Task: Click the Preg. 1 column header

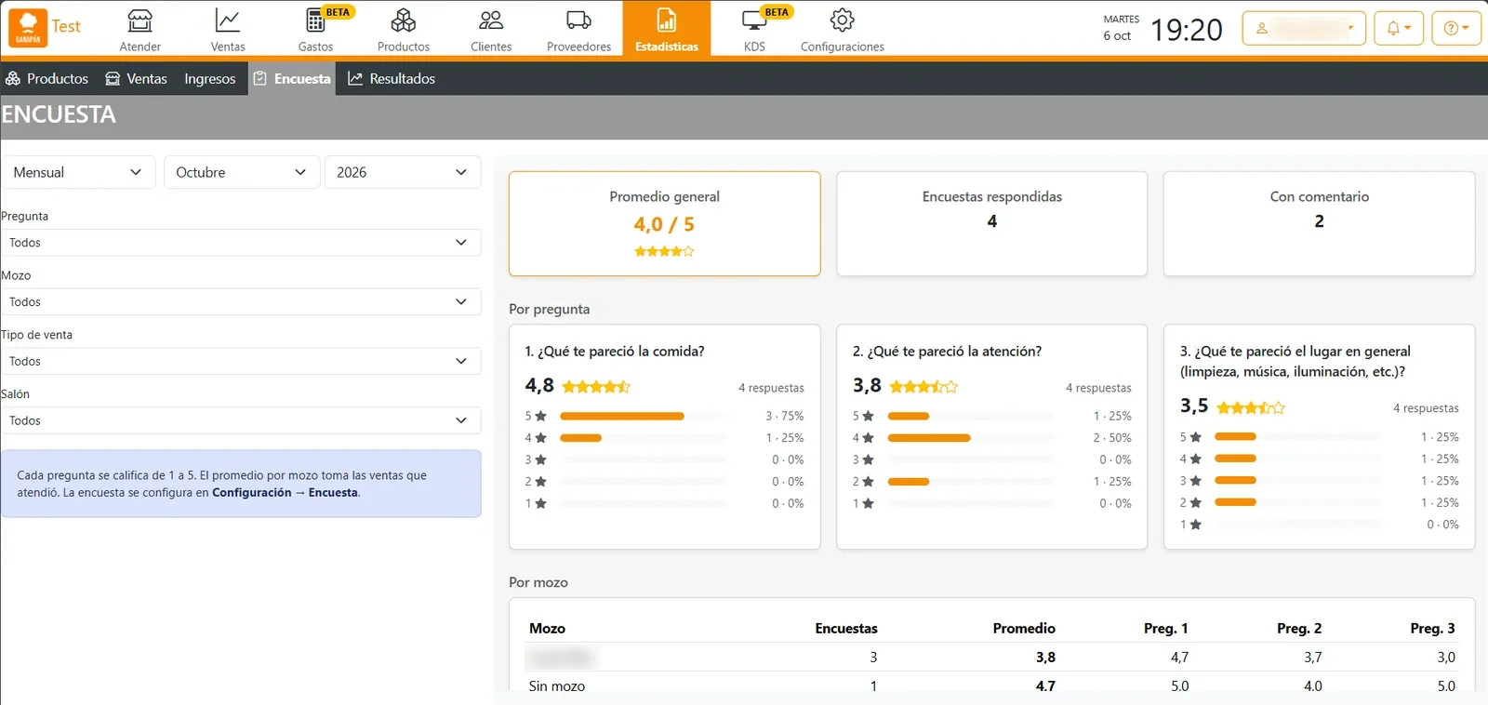Action: pos(1166,629)
